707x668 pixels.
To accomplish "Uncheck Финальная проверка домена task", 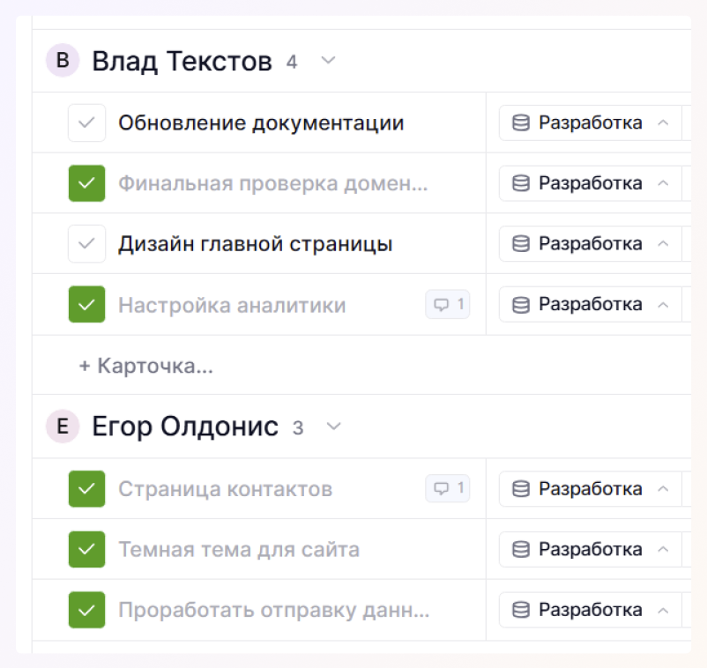I will 86,183.
